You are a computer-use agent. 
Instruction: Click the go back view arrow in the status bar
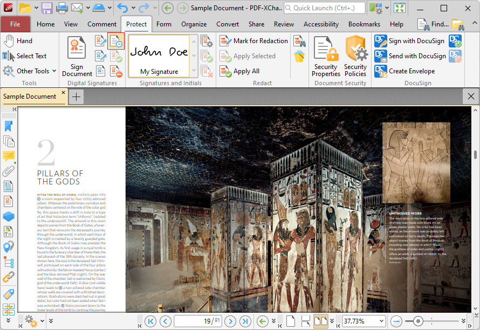(x=262, y=321)
